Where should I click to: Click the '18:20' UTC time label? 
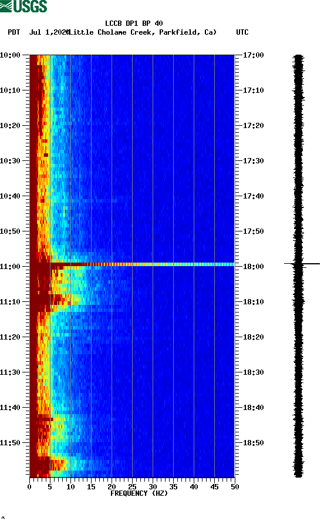(x=253, y=337)
